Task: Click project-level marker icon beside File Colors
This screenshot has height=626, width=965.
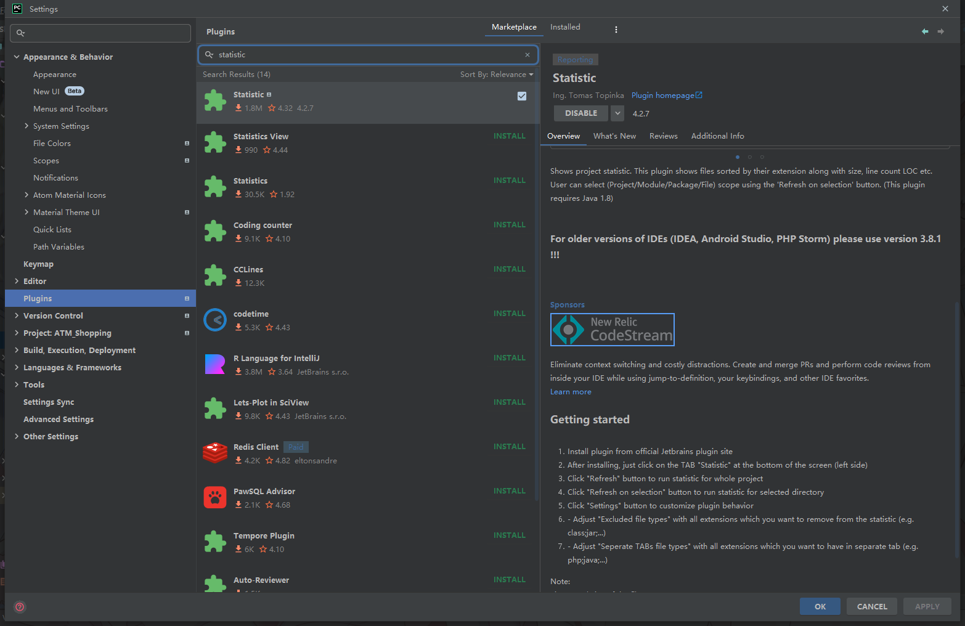Action: 187,144
